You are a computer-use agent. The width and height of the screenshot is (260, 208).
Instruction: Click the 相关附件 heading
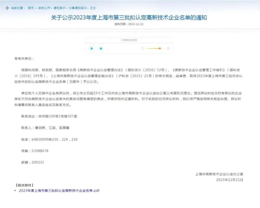tap(24, 185)
